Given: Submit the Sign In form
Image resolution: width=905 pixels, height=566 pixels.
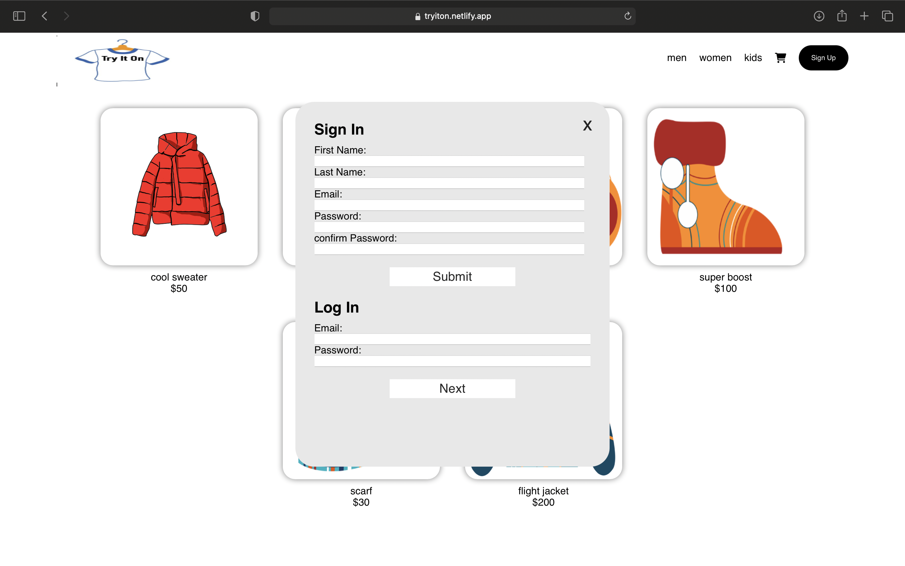Looking at the screenshot, I should point(452,277).
